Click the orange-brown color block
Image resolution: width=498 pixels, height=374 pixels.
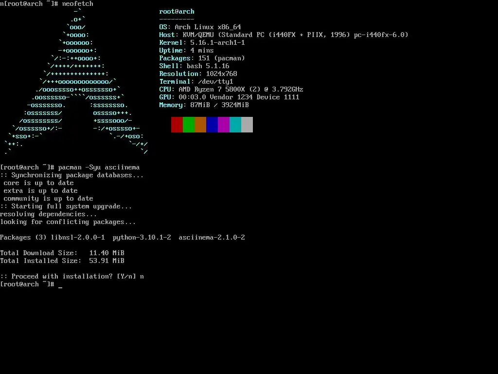200,124
